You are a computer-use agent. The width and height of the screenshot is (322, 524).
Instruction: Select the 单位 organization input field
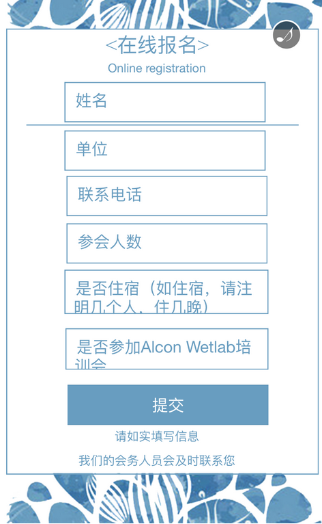pyautogui.click(x=165, y=150)
